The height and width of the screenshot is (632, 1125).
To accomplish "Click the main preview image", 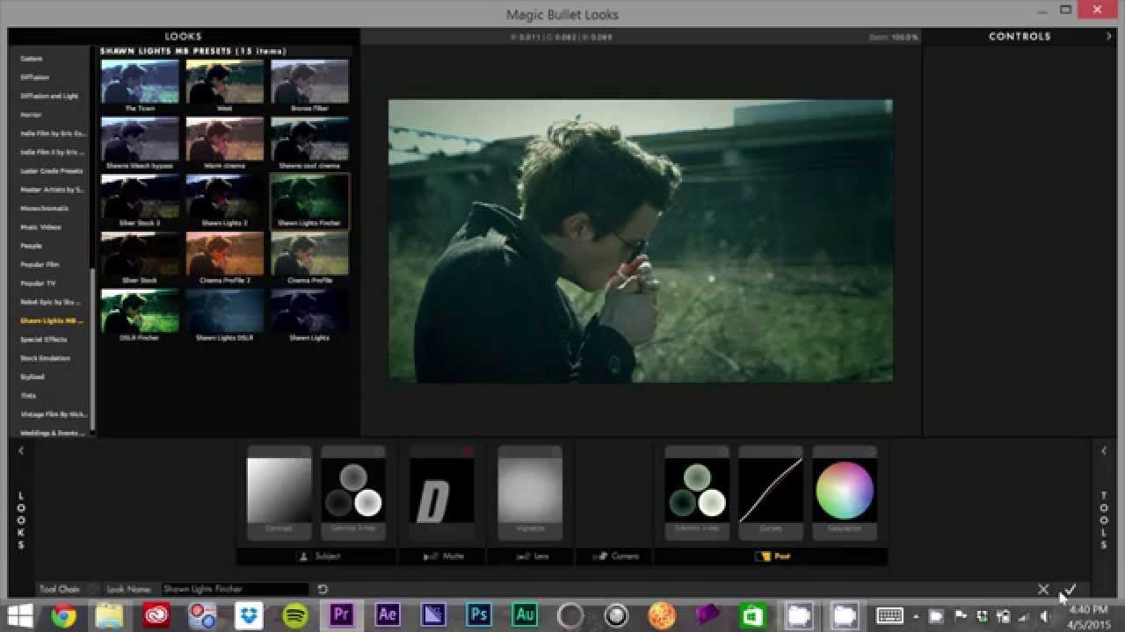I will 641,241.
